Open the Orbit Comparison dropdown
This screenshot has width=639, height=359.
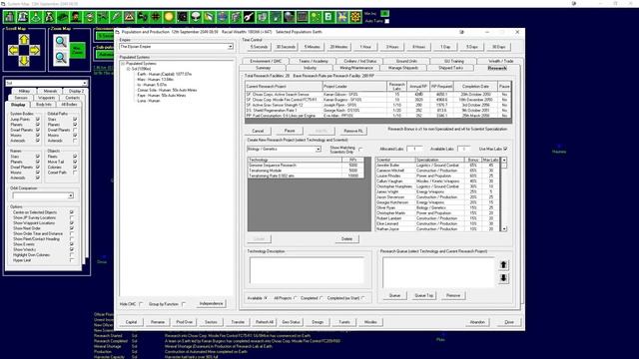(71, 195)
